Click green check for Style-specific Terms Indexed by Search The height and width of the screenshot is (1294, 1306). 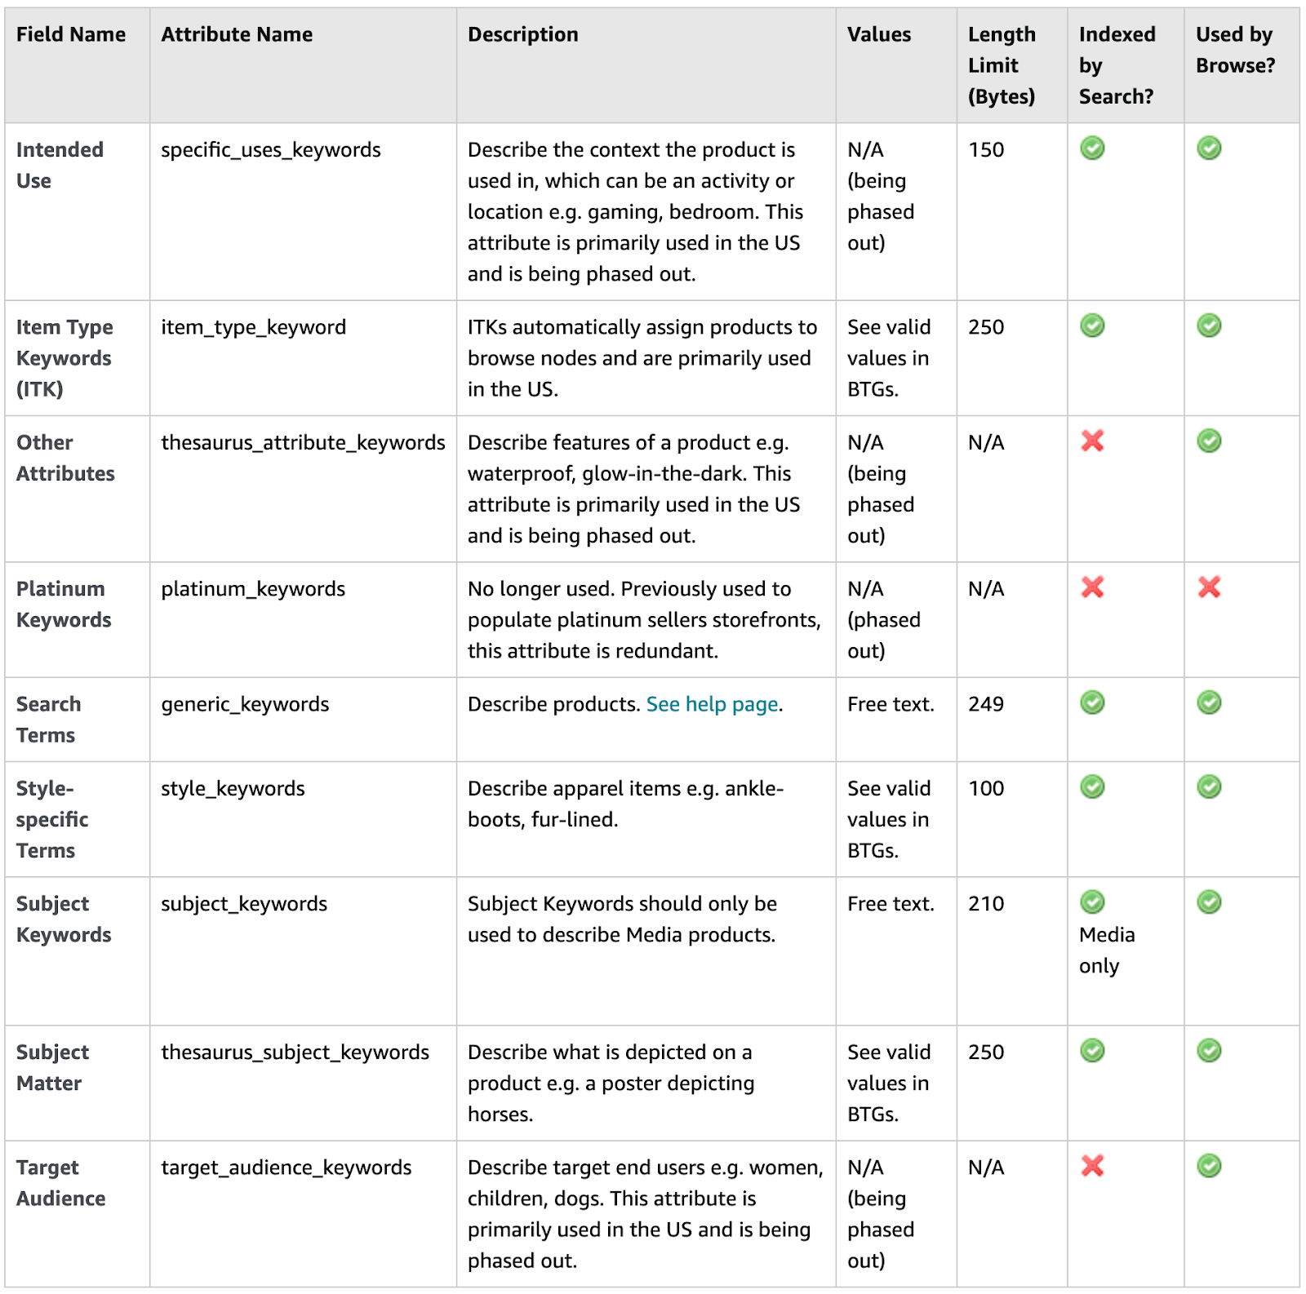1092,787
